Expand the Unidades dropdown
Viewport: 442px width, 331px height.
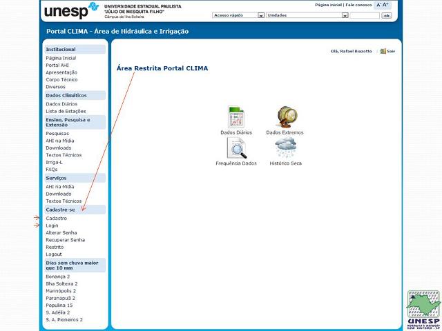(343, 15)
